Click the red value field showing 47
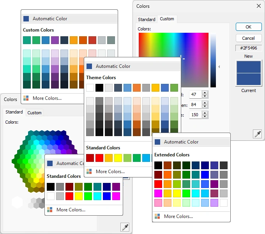Screen dimensions: 265x234 195,94
